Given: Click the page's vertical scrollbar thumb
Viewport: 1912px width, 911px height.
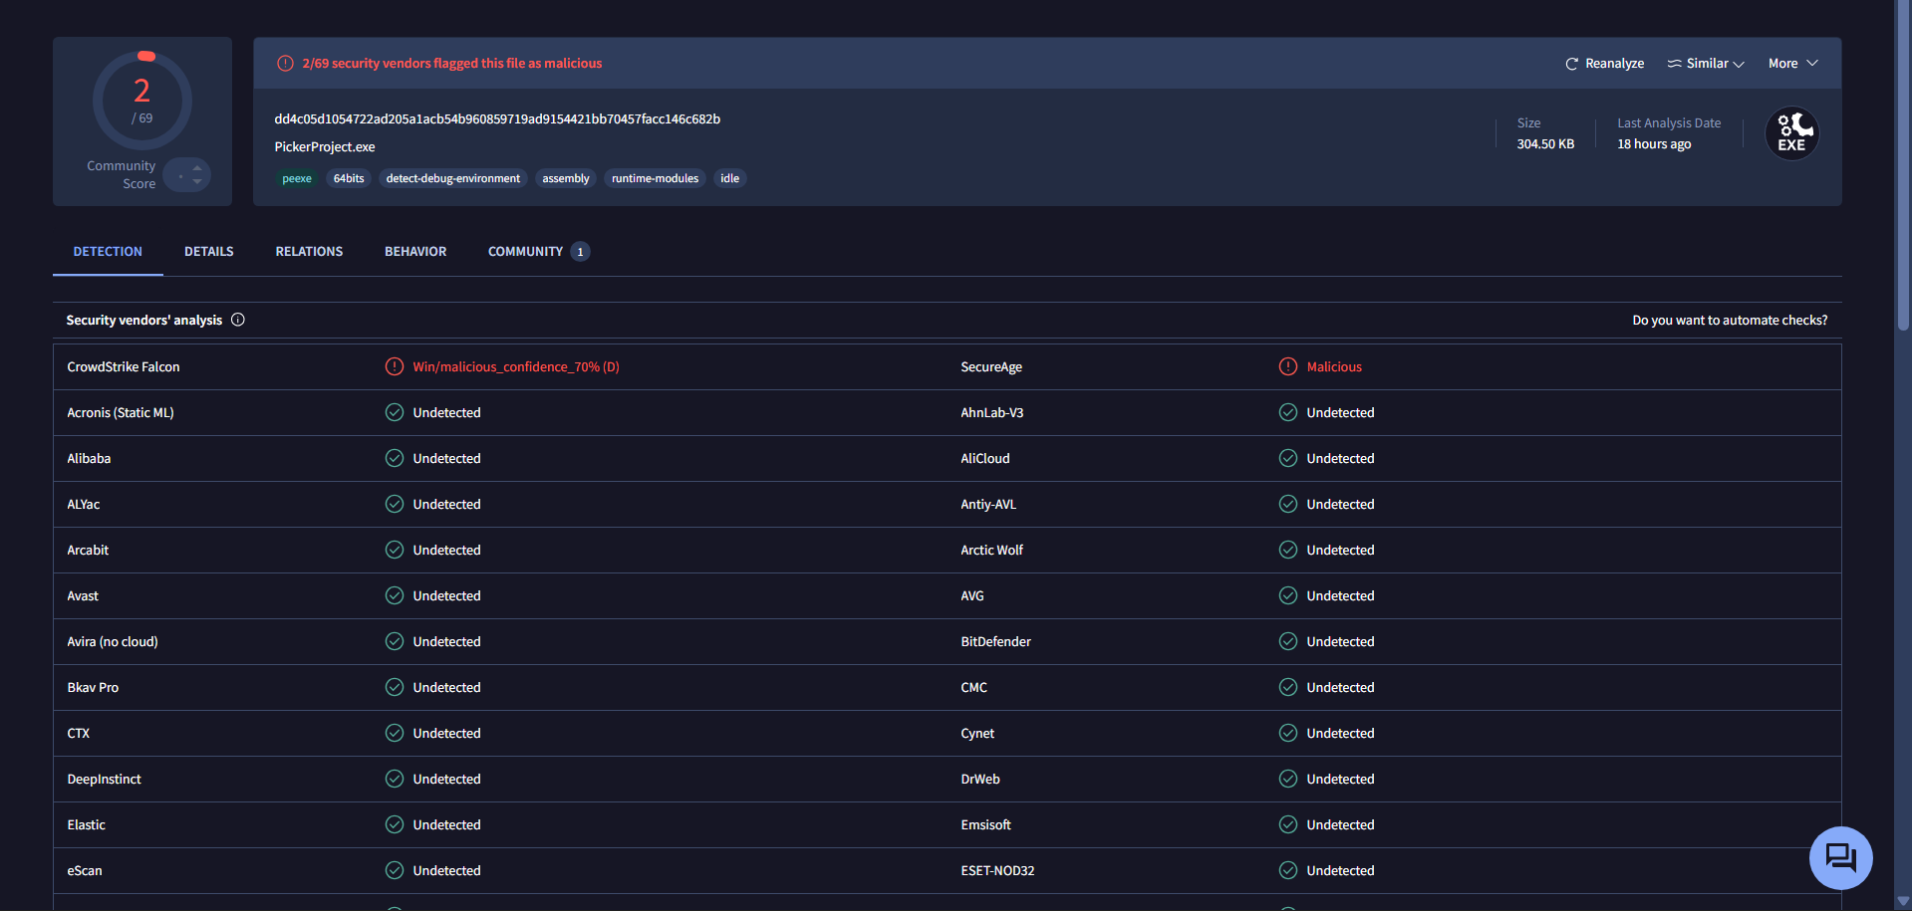Looking at the screenshot, I should (x=1903, y=164).
